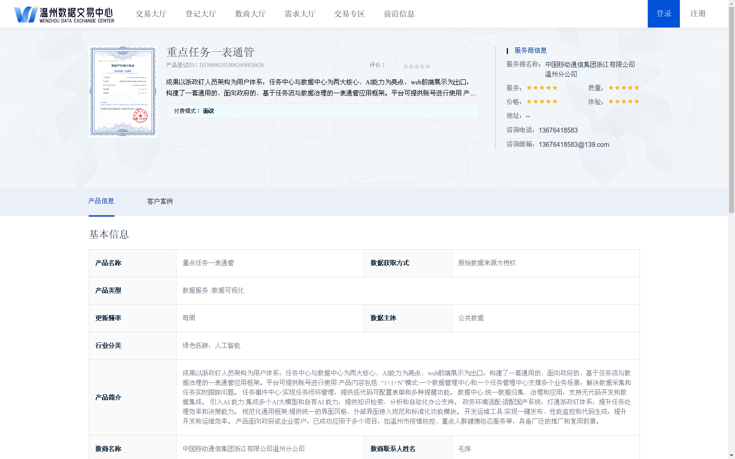This screenshot has width=735, height=459.
Task: Click the 注册 register link
Action: click(698, 14)
